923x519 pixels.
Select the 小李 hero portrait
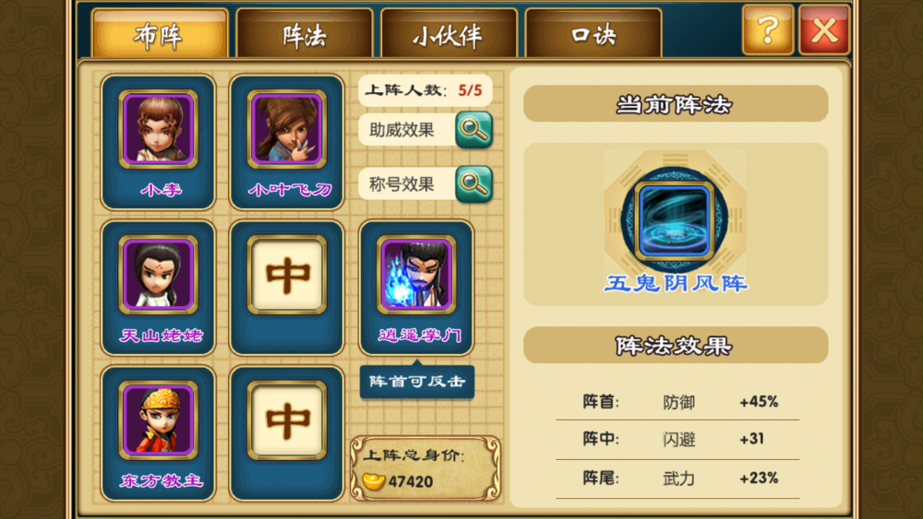pos(158,129)
